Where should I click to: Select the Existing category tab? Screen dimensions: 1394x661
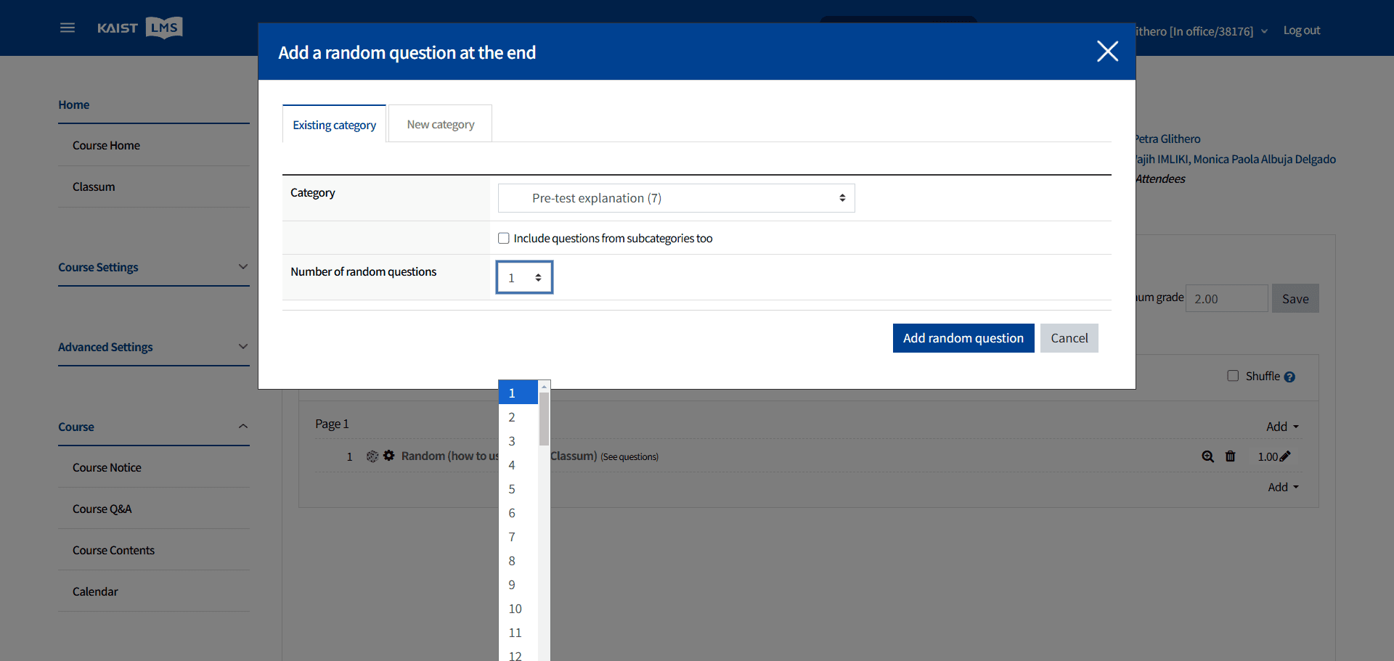334,125
